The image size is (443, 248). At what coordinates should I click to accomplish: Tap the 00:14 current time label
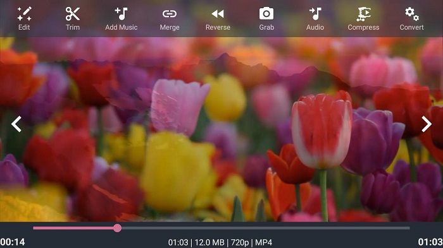tap(13, 242)
